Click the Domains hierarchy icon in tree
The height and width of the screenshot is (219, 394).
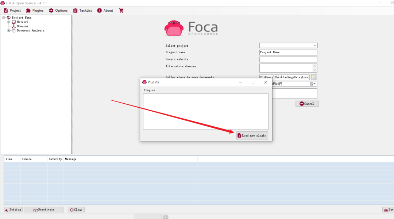point(14,26)
